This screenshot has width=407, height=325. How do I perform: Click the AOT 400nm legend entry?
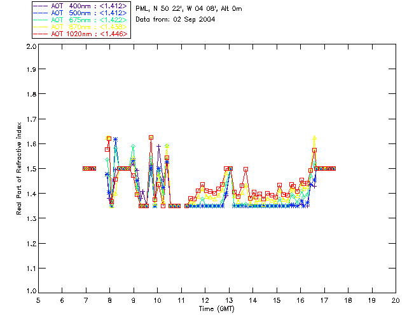coord(80,6)
